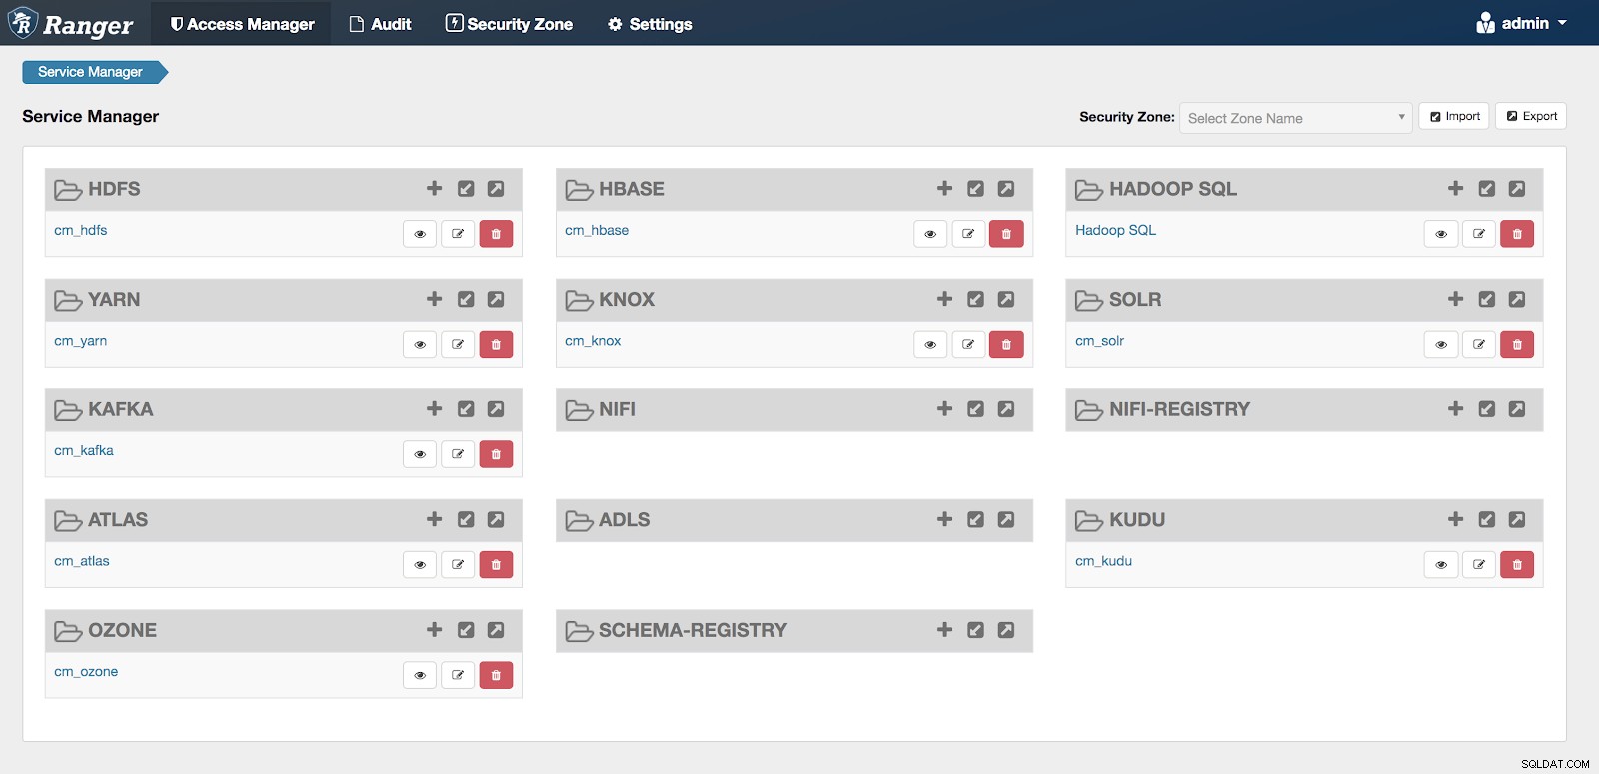The image size is (1599, 774).
Task: Open the cm_atlas service link
Action: [82, 561]
